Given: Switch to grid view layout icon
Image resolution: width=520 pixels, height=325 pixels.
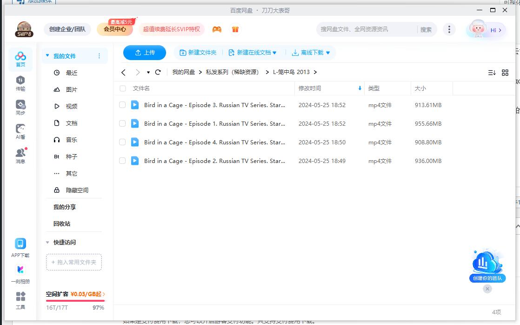Looking at the screenshot, I should click(505, 72).
